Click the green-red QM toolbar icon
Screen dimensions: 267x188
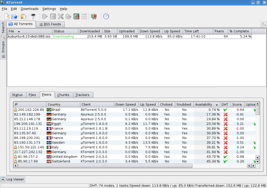93,16
